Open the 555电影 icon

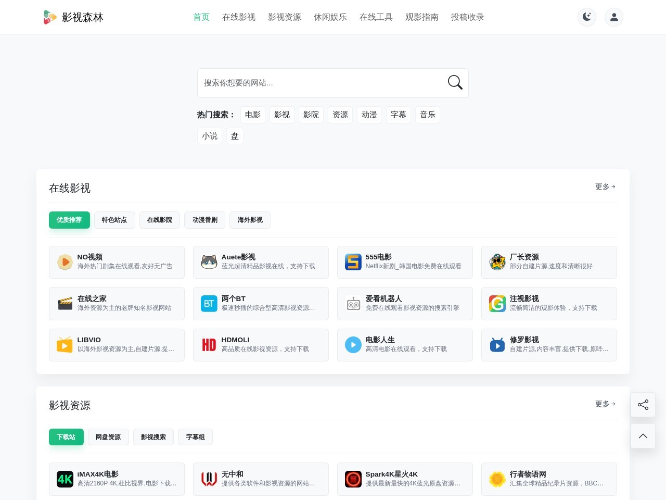tap(353, 262)
